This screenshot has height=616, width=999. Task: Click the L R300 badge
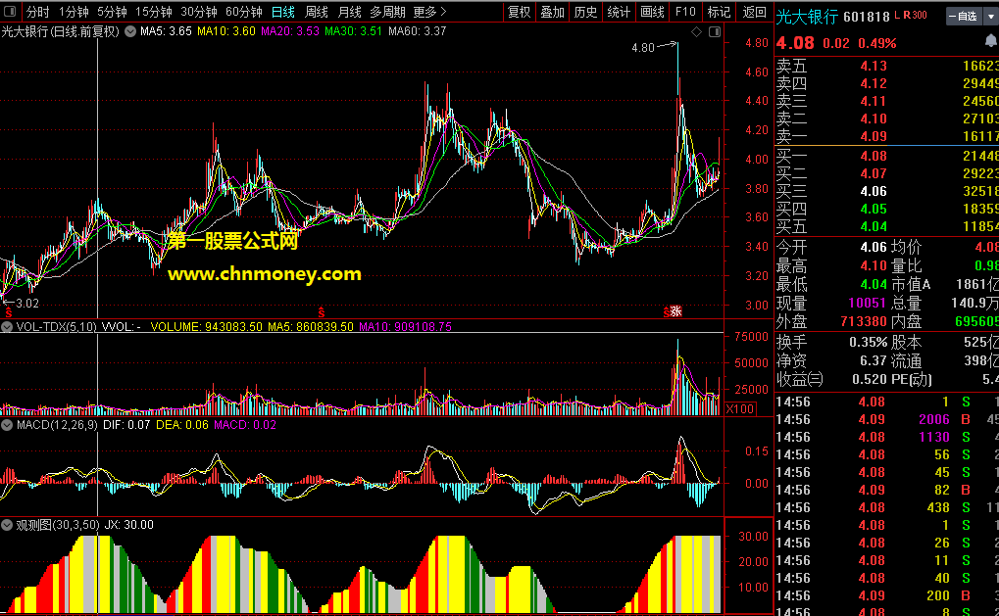(x=911, y=15)
